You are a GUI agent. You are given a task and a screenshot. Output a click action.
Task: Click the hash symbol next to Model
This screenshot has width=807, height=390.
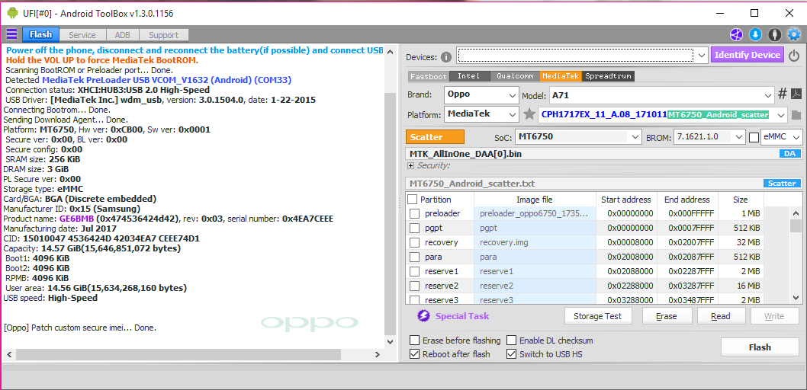(x=783, y=94)
